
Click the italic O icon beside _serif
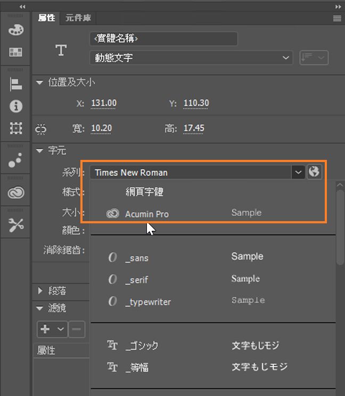coord(112,279)
